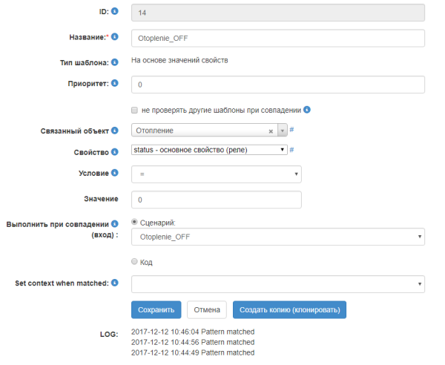Image resolution: width=445 pixels, height=365 pixels.
Task: Click info icon next to Связанный объект
Action: coord(115,130)
